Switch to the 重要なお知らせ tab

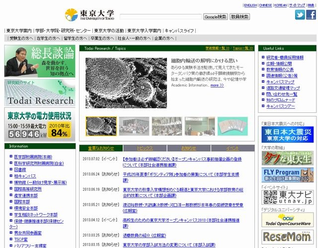101,148
